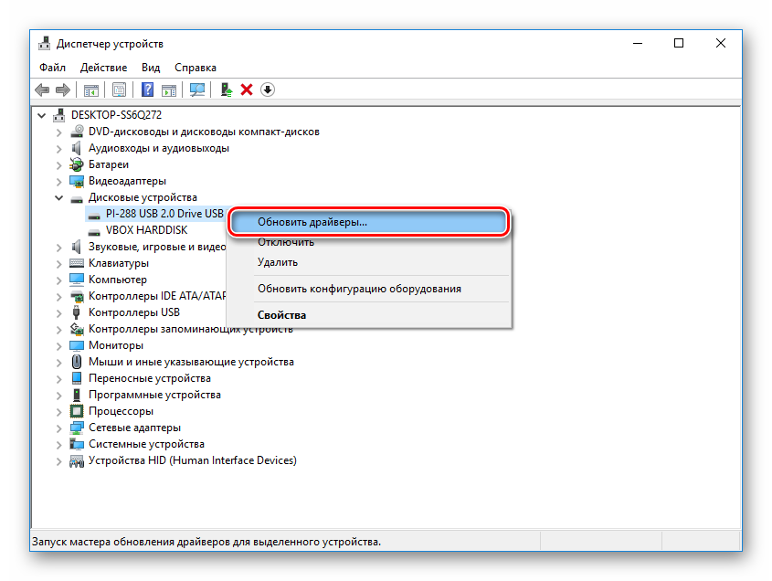Choose Обновить конфигурацию оборудования context entry
Viewport: 772px width, 581px height.
[x=359, y=289]
